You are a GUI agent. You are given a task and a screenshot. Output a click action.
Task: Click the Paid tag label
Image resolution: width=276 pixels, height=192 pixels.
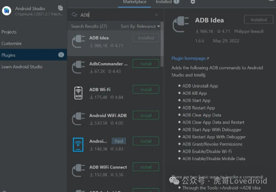point(119,141)
